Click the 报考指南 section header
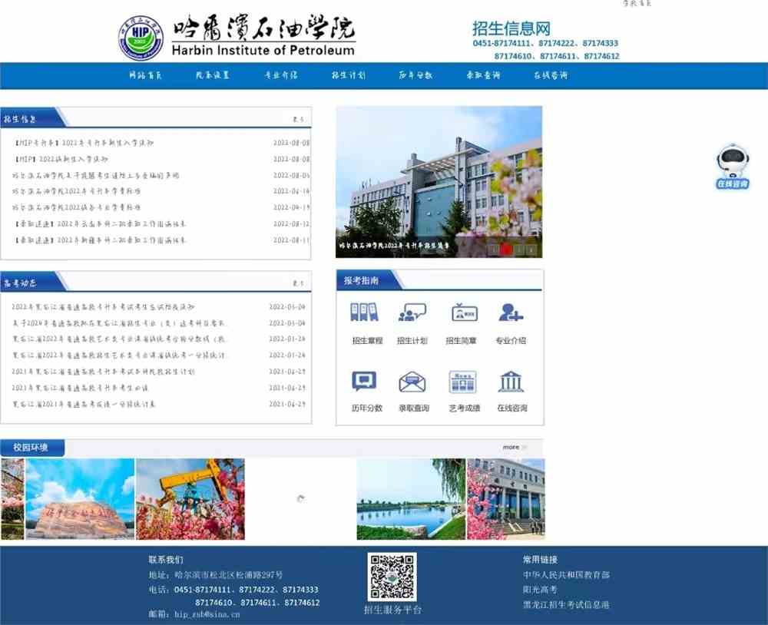This screenshot has height=625, width=768. pos(361,281)
